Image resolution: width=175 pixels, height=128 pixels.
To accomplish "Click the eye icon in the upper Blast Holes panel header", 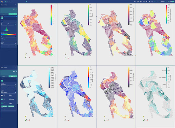I will 16,9.
